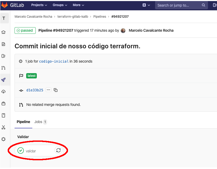This screenshot has height=169, width=217.
Task: Open the Groups dropdown in the navbar
Action: pos(60,5)
